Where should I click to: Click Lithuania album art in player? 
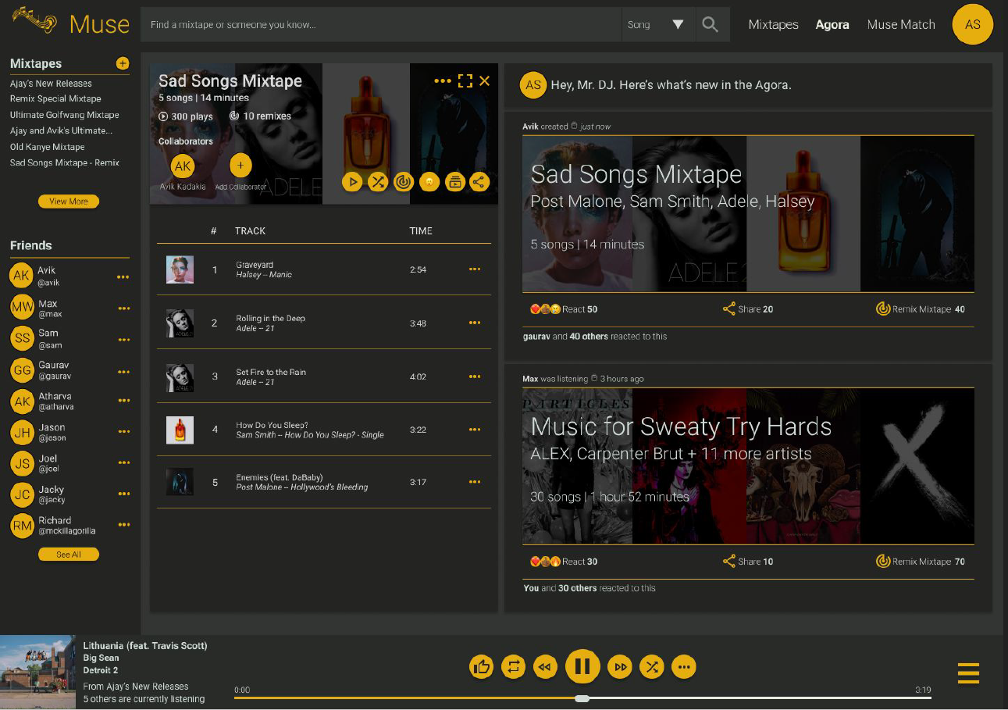37,672
